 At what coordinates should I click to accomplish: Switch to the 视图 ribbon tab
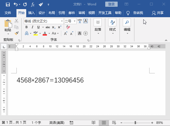point(92,13)
